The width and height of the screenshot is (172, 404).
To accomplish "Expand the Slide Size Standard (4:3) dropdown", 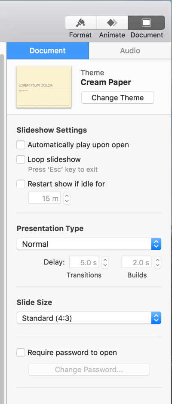I will 89,318.
